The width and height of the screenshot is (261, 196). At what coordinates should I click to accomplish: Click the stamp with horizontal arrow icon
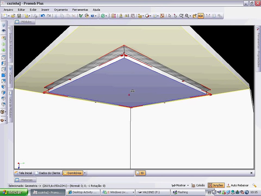click(121, 16)
